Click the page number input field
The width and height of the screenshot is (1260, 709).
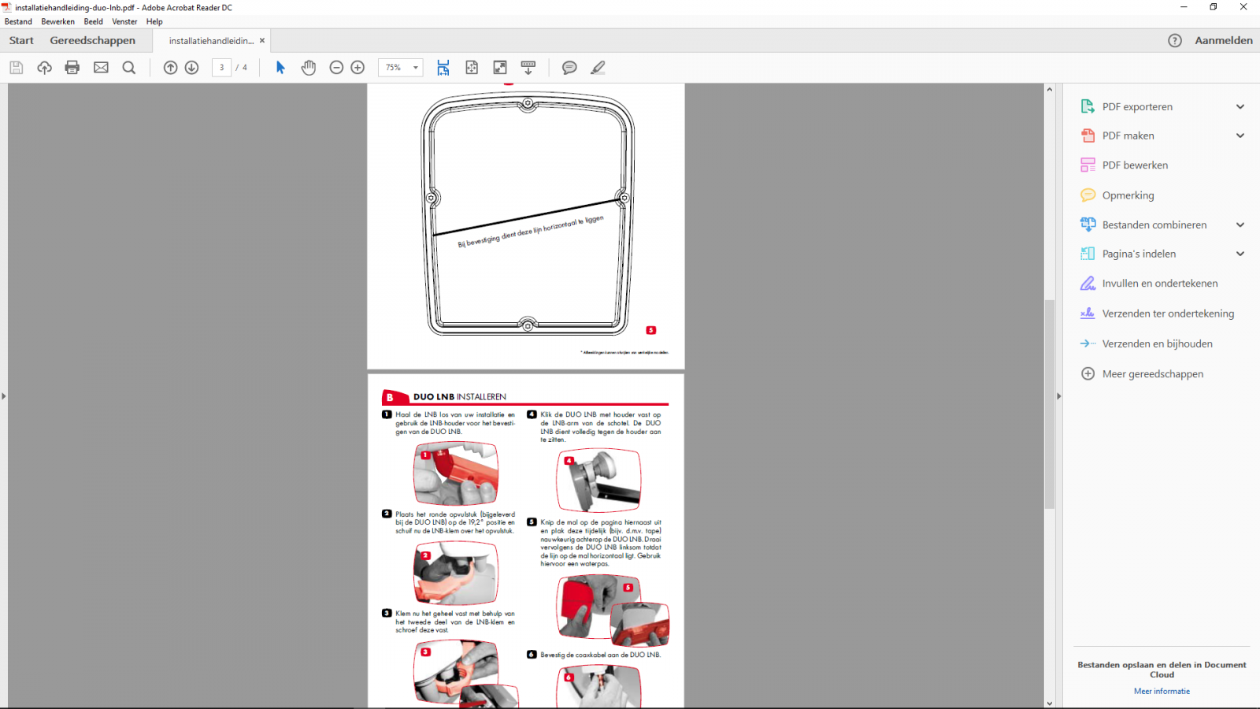point(222,68)
